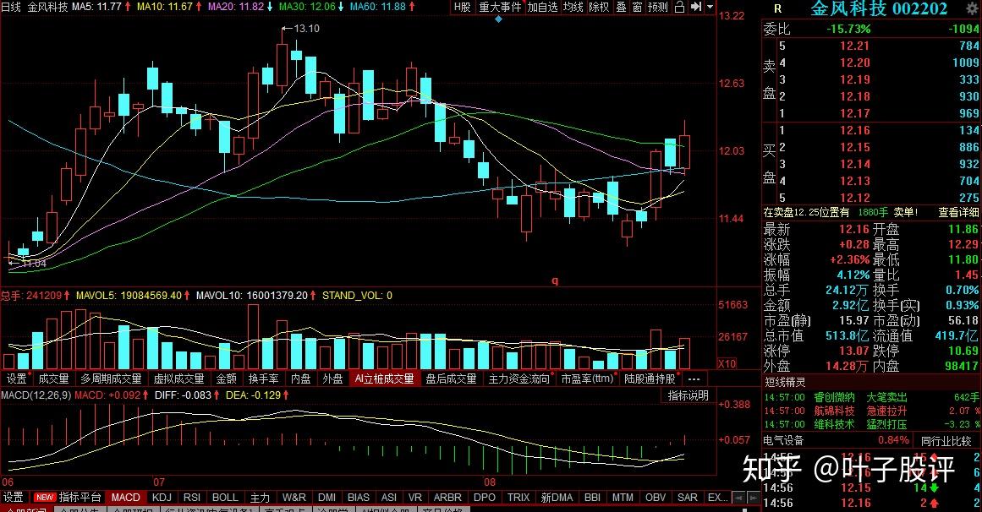Toggle 均线 moving averages display
Screen dimensions: 982x512
tap(573, 7)
